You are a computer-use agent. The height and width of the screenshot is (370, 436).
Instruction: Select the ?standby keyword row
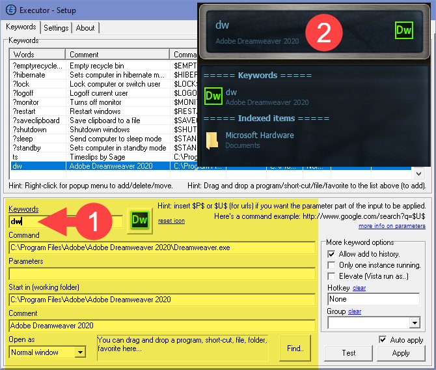103,148
